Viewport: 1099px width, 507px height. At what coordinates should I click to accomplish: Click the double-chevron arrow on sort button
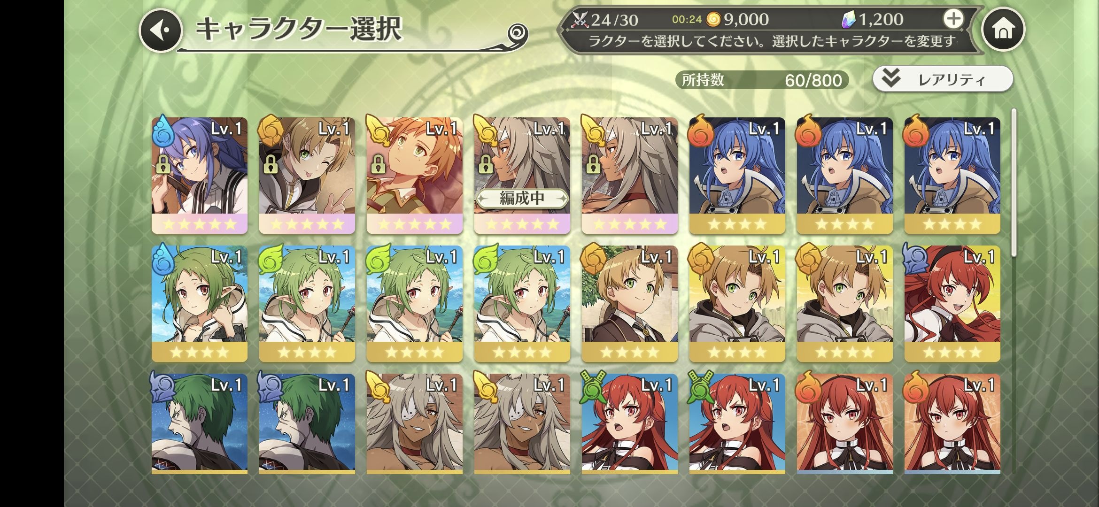click(x=890, y=78)
